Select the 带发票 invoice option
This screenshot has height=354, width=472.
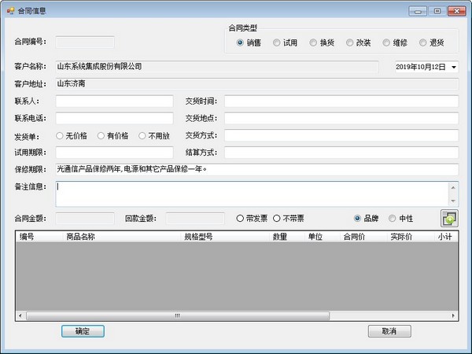pyautogui.click(x=252, y=218)
